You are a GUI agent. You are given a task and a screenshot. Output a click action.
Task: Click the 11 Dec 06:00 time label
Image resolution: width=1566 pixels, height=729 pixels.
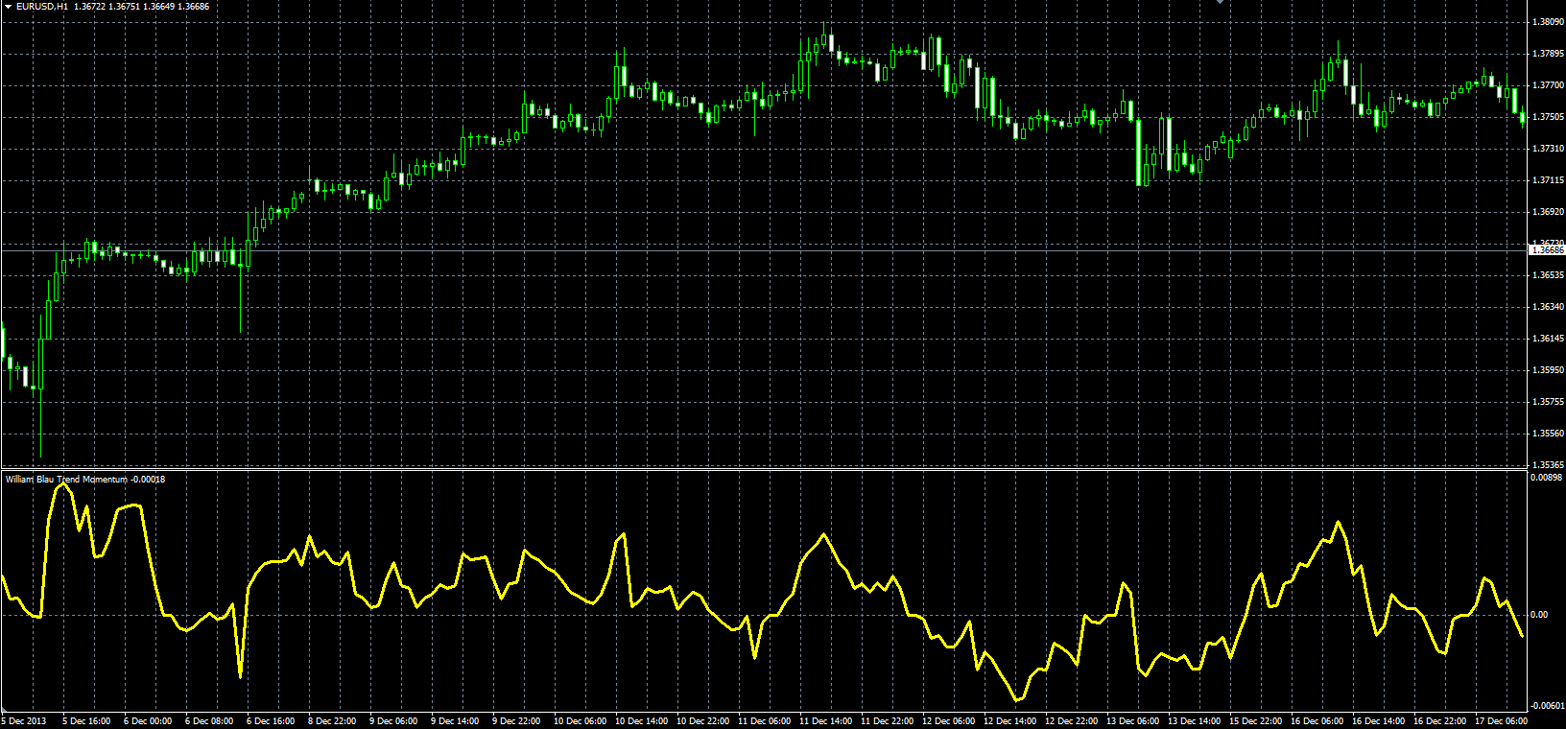coord(765,721)
